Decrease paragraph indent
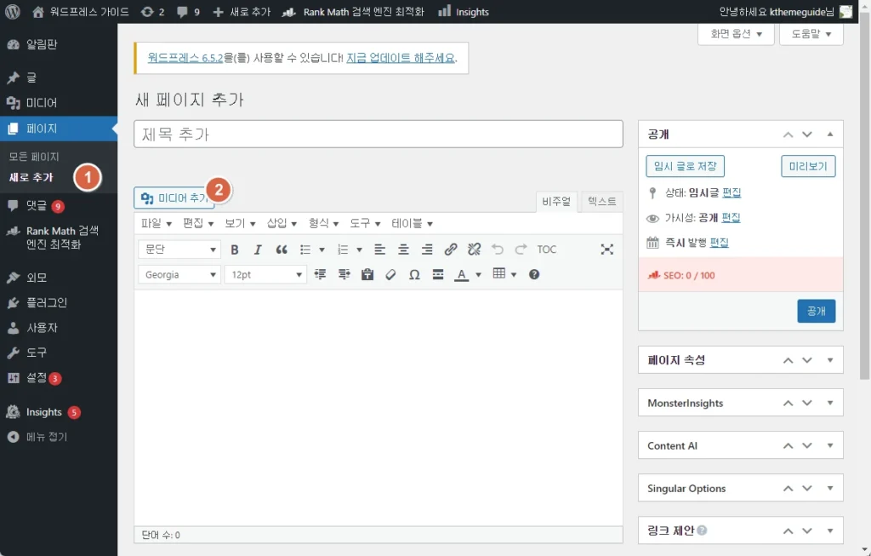Screen dimensions: 871x556 (321, 274)
